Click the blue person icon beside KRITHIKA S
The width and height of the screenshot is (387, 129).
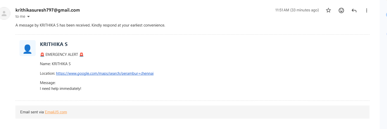pyautogui.click(x=27, y=48)
